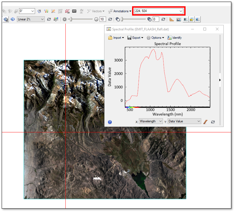This screenshot has height=212, width=235.
Task: Click the stacked plot lines icon
Action: (x=205, y=122)
